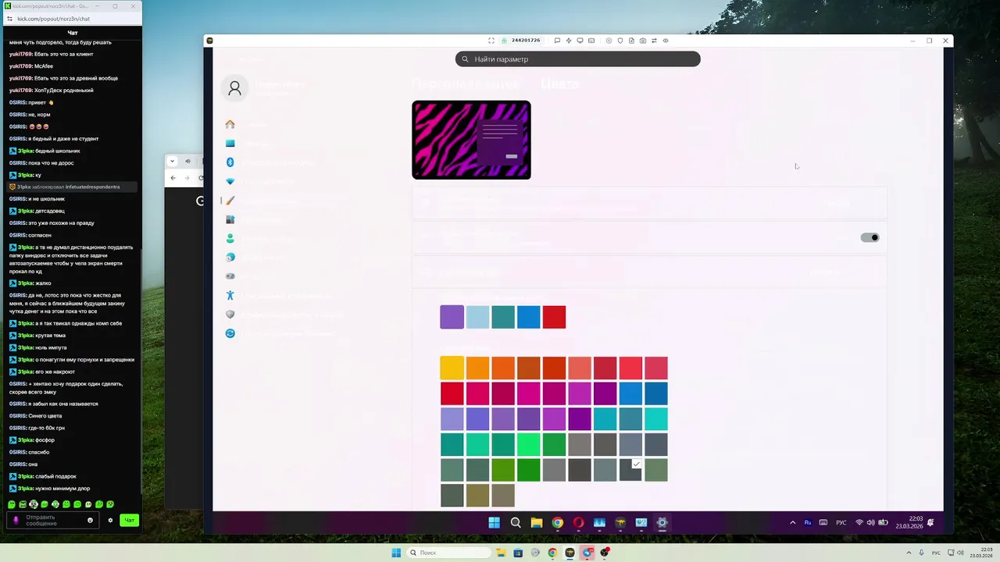Click zebra theme preview thumbnail
Screen dimensions: 1000x562
click(471, 140)
